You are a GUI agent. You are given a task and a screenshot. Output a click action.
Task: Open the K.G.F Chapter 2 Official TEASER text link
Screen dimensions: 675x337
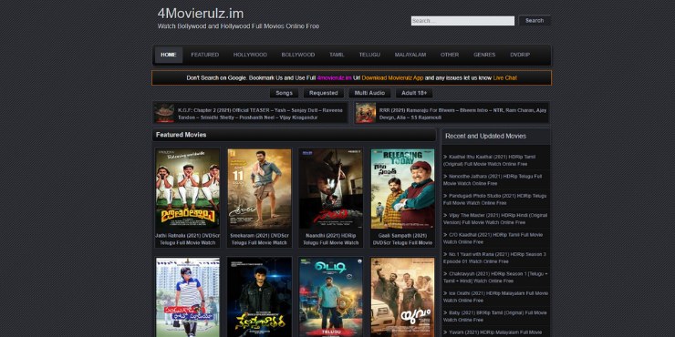[x=261, y=114]
